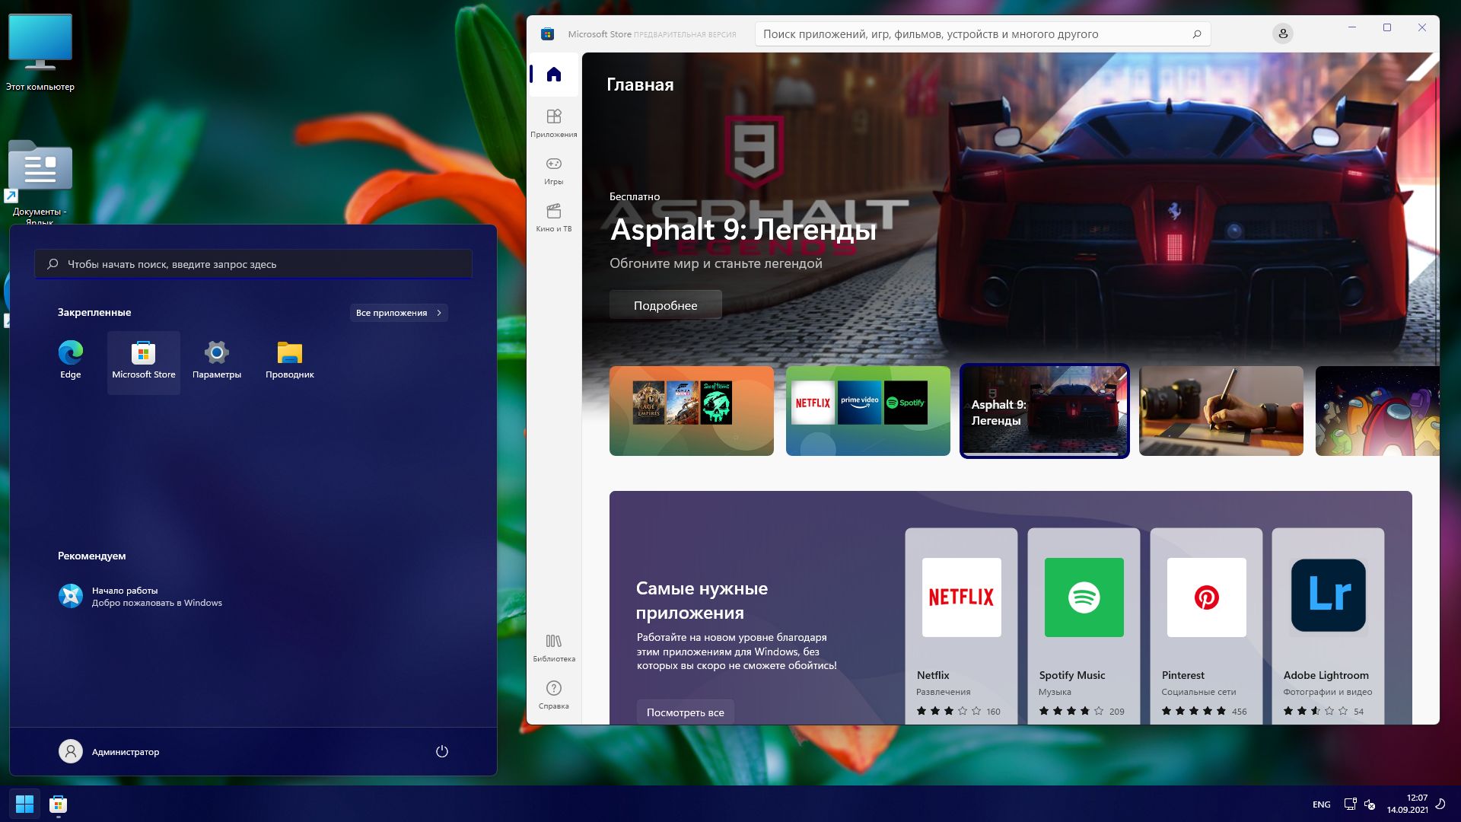
Task: Click the Store window vertical scrollbar
Action: (x=1436, y=221)
